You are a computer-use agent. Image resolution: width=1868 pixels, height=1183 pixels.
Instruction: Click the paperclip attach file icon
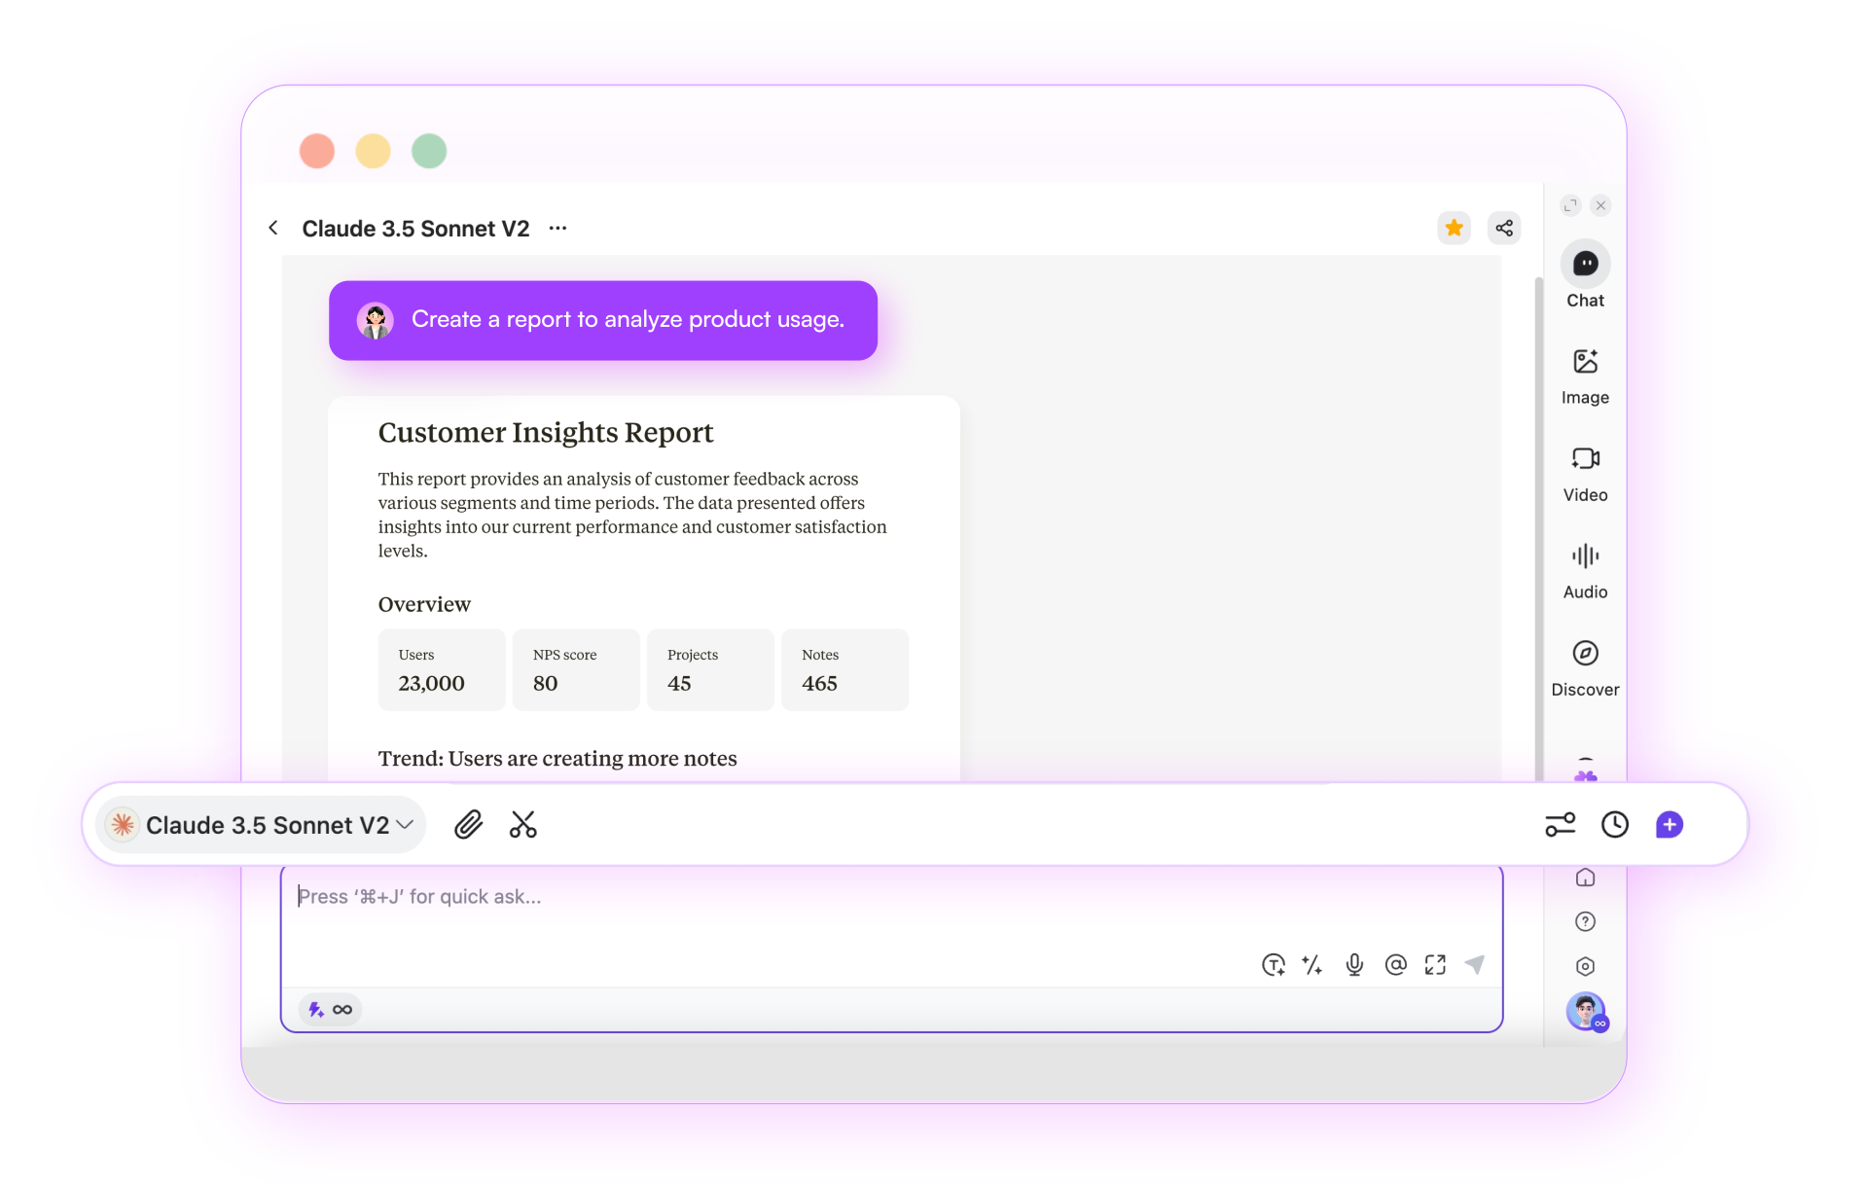pyautogui.click(x=468, y=825)
